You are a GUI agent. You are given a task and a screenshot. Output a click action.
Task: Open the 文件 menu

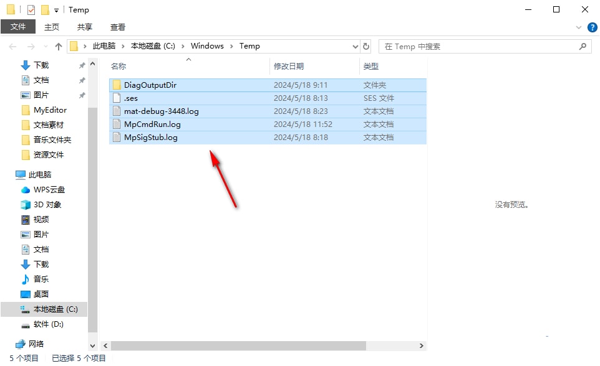(x=19, y=27)
